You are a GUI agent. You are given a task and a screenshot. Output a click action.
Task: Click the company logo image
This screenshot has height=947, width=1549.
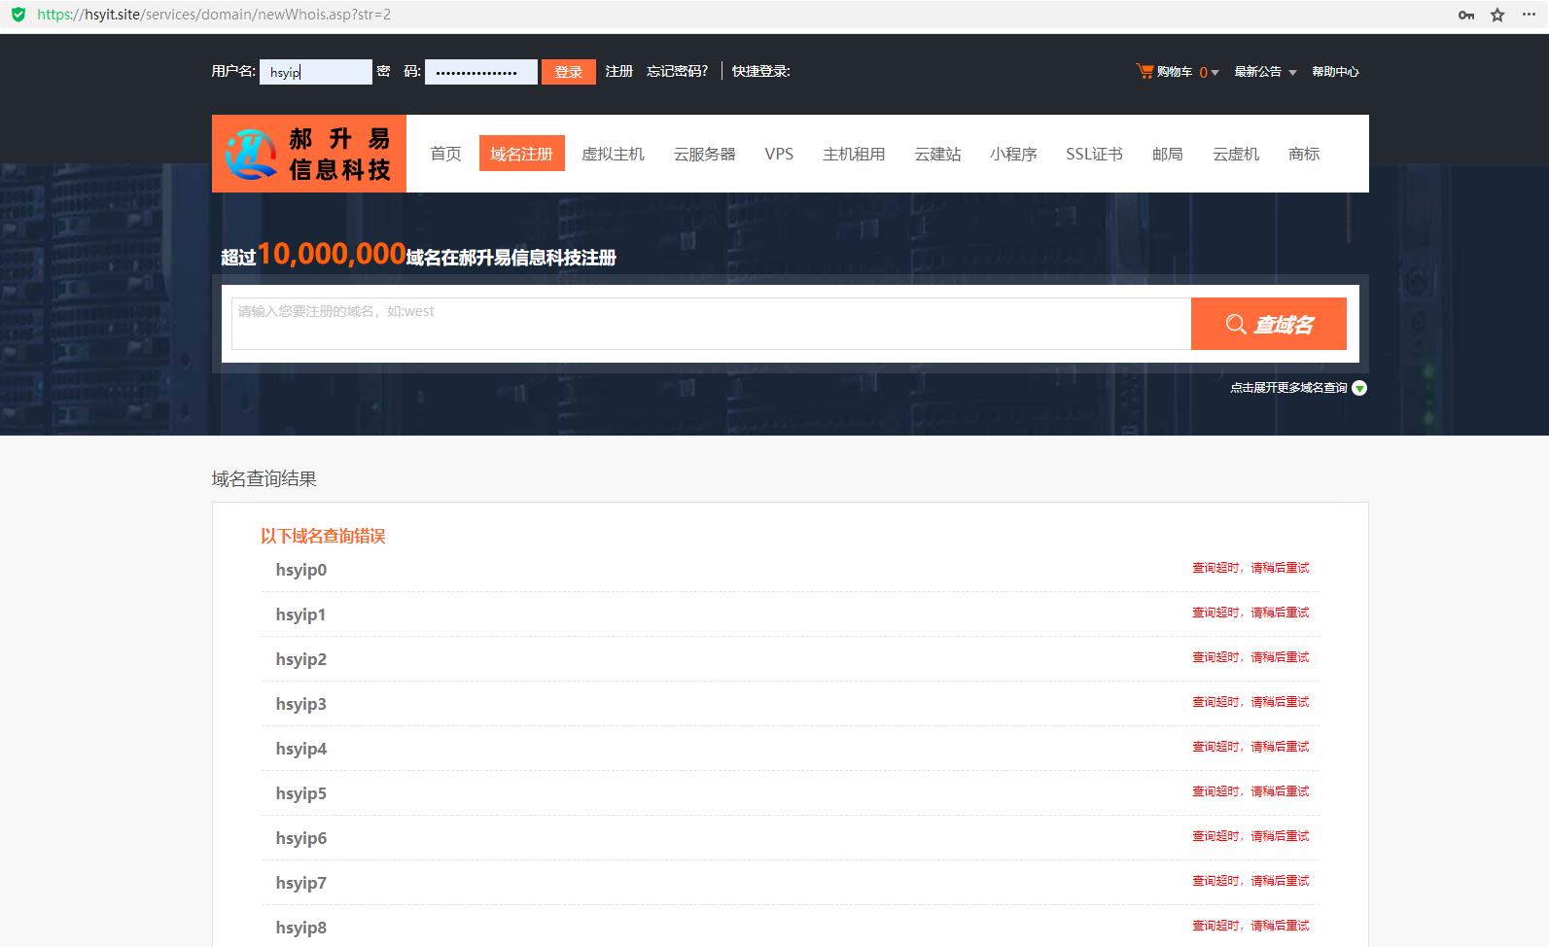(x=309, y=154)
